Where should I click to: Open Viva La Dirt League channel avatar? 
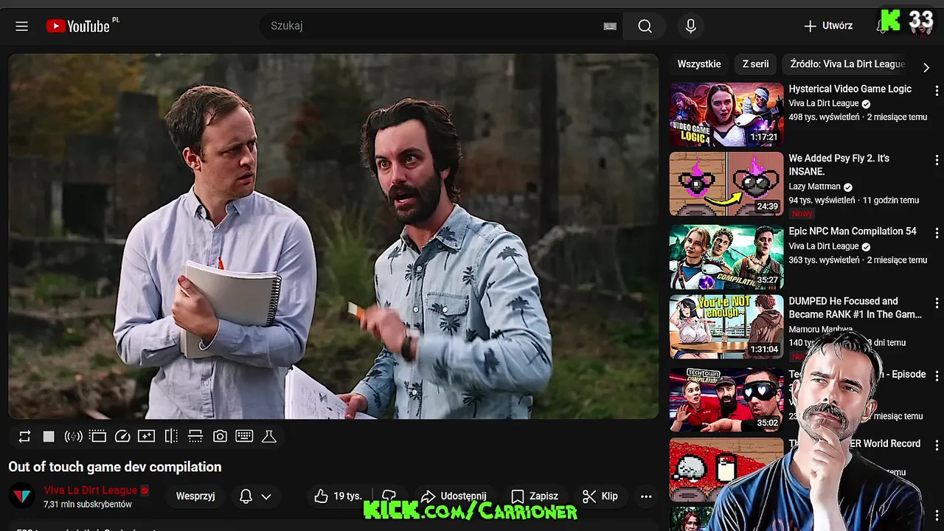(22, 496)
